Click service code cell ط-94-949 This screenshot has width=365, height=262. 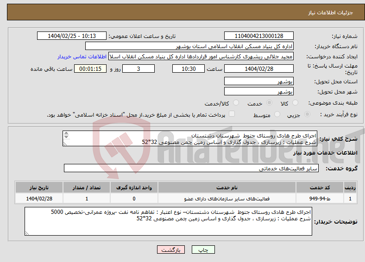pyautogui.click(x=320, y=199)
